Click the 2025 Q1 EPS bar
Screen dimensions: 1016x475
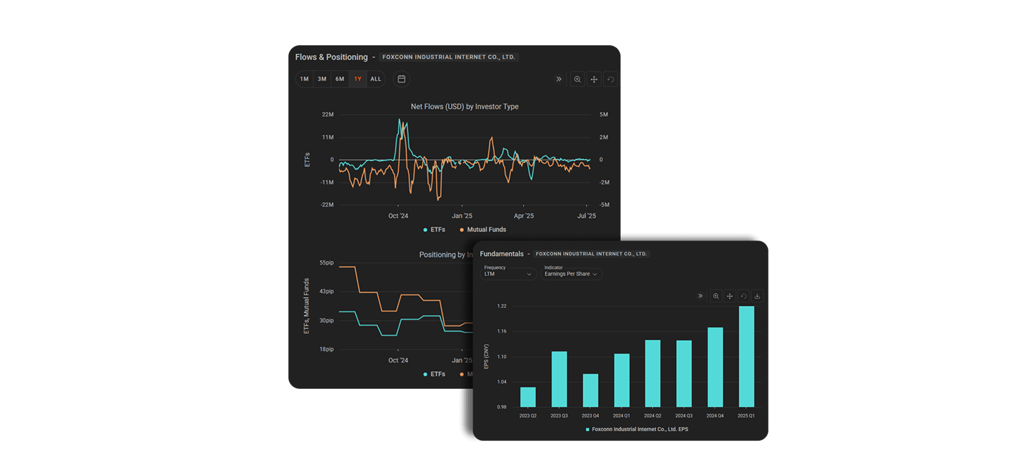coord(746,357)
